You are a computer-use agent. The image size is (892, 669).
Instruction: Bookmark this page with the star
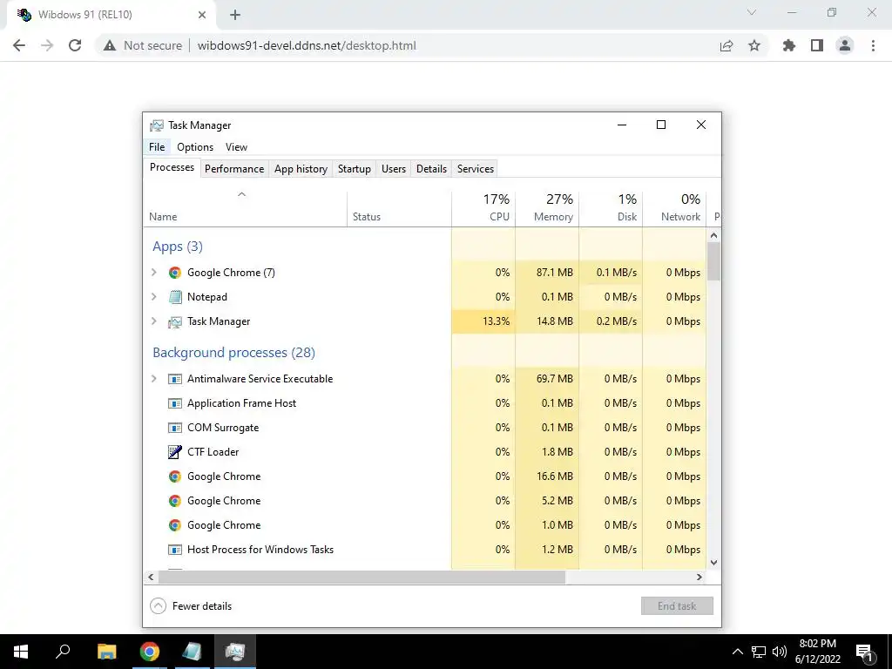coord(754,45)
